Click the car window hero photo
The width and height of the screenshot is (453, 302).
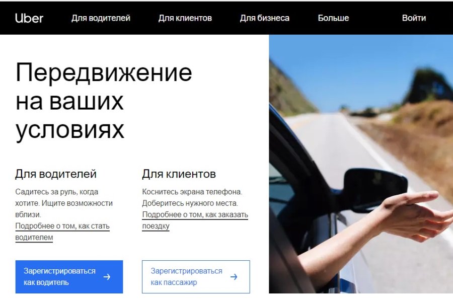click(361, 164)
